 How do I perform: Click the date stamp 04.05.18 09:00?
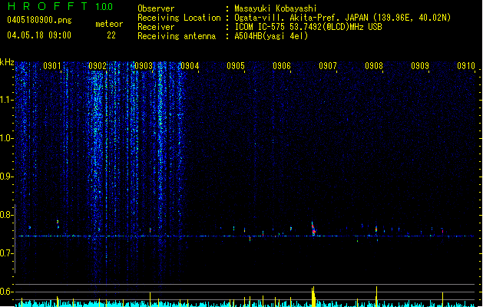[x=39, y=35]
